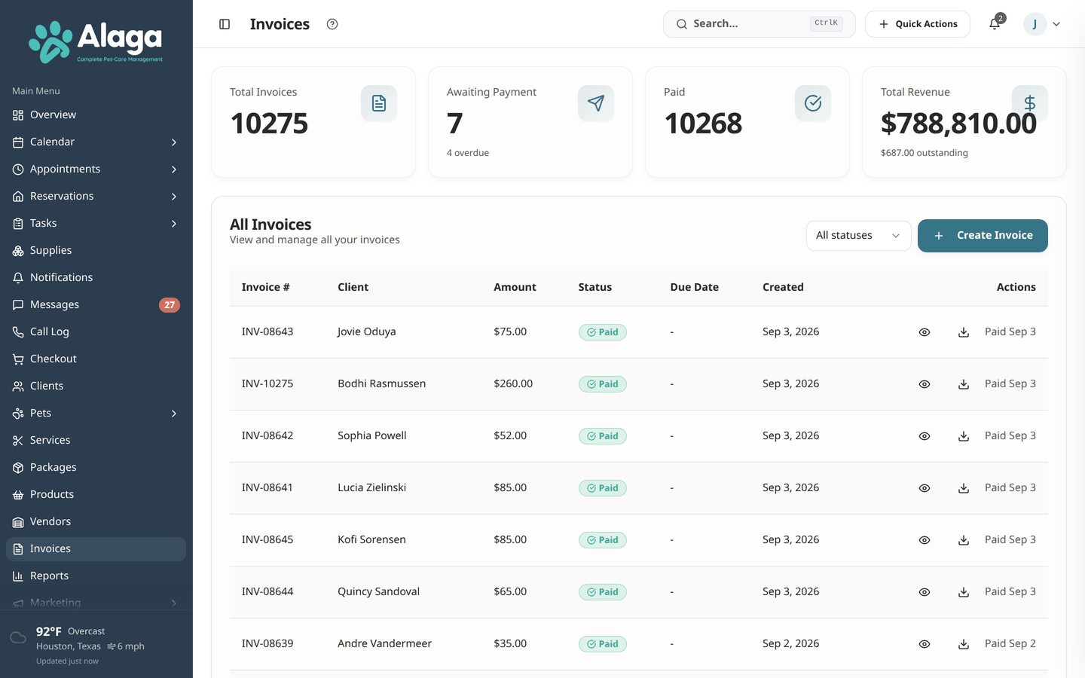Open the Quick Actions button
This screenshot has width=1085, height=678.
tap(917, 24)
